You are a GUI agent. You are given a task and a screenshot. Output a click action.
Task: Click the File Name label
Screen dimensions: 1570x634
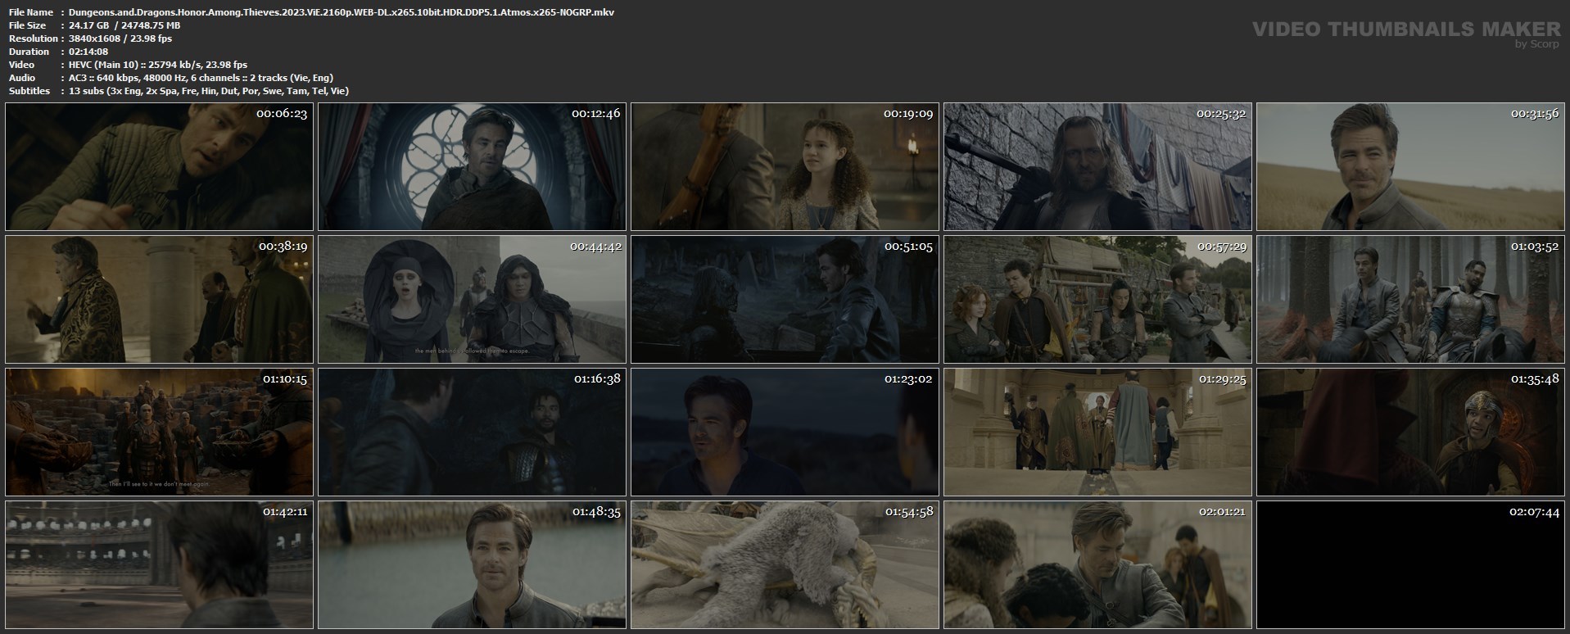click(30, 12)
